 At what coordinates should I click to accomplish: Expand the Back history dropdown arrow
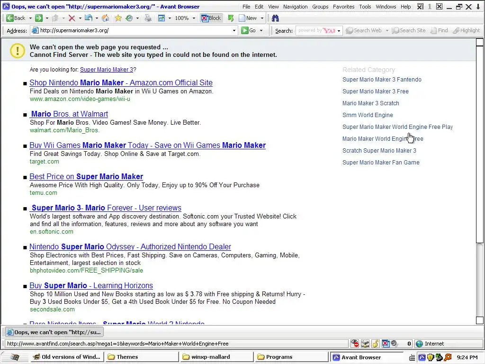point(30,18)
